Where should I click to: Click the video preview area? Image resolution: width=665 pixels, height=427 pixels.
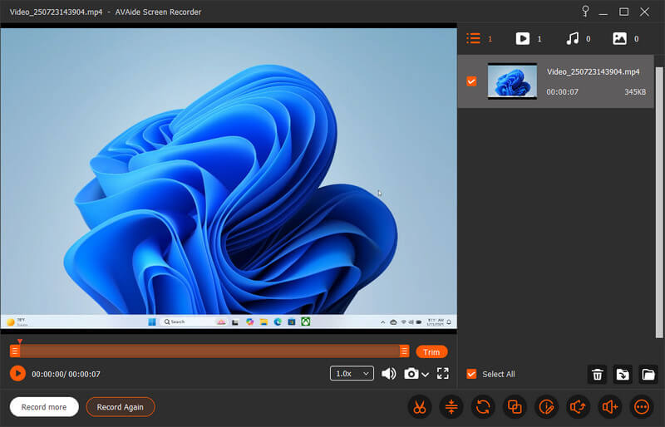click(229, 178)
